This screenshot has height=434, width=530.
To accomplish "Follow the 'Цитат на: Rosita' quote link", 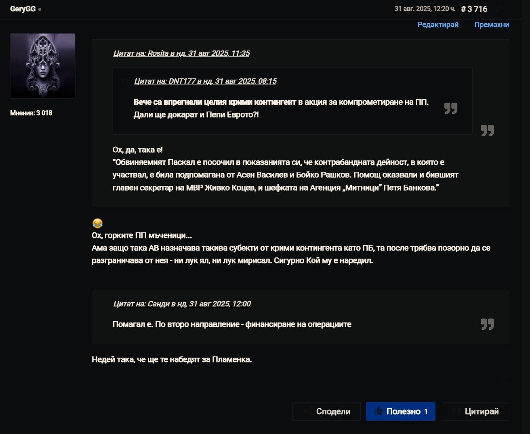I will [181, 53].
